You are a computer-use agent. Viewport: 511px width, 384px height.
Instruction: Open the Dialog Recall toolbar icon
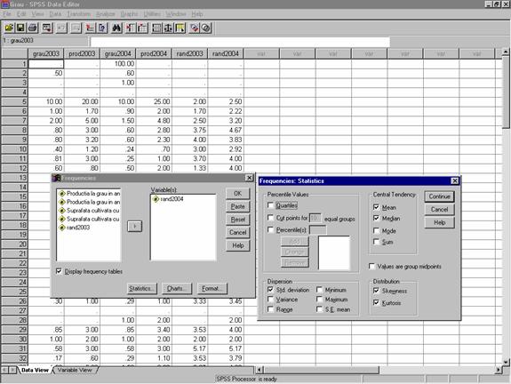pos(47,28)
